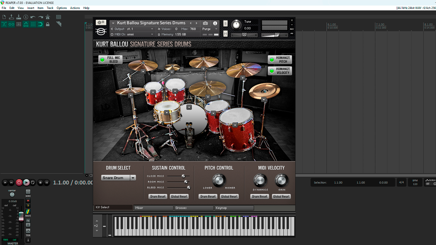The width and height of the screenshot is (436, 245).
Task: Toggle item grouping link icon
Action: [11, 24]
